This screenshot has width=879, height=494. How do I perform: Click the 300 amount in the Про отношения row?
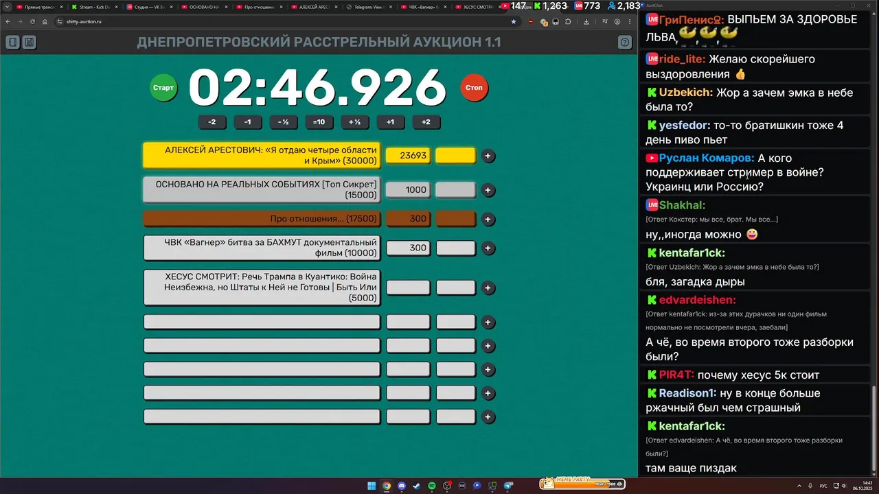[x=409, y=219]
